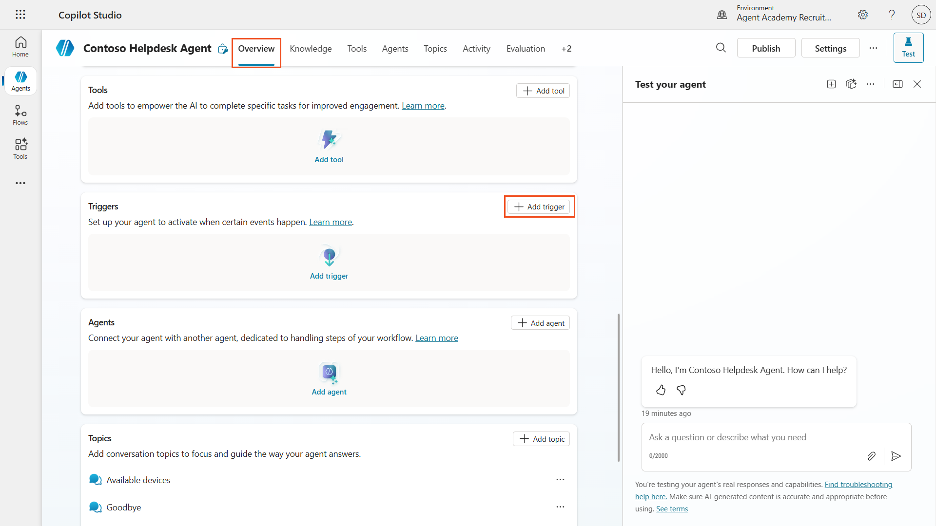The width and height of the screenshot is (936, 526).
Task: Open Find troubleshooting help link
Action: (858, 485)
